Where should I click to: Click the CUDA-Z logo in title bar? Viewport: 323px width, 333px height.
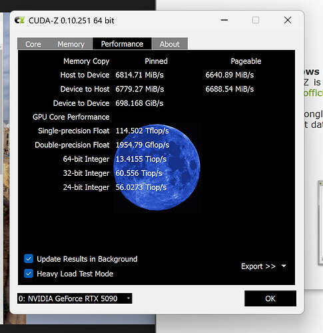tap(19, 21)
